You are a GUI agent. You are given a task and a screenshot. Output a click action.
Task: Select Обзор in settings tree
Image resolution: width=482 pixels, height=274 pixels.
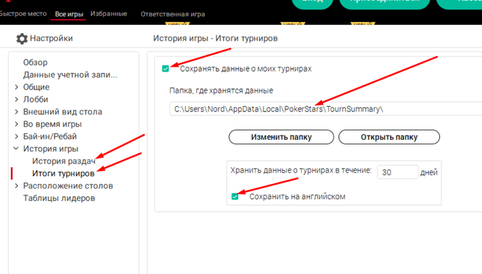35,63
